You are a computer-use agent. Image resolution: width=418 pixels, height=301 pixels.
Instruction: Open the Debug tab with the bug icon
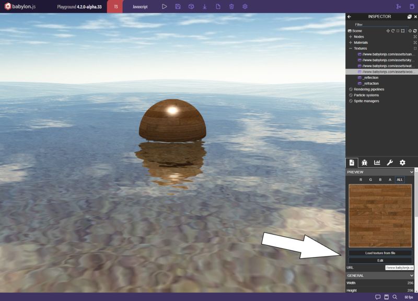[x=365, y=163]
